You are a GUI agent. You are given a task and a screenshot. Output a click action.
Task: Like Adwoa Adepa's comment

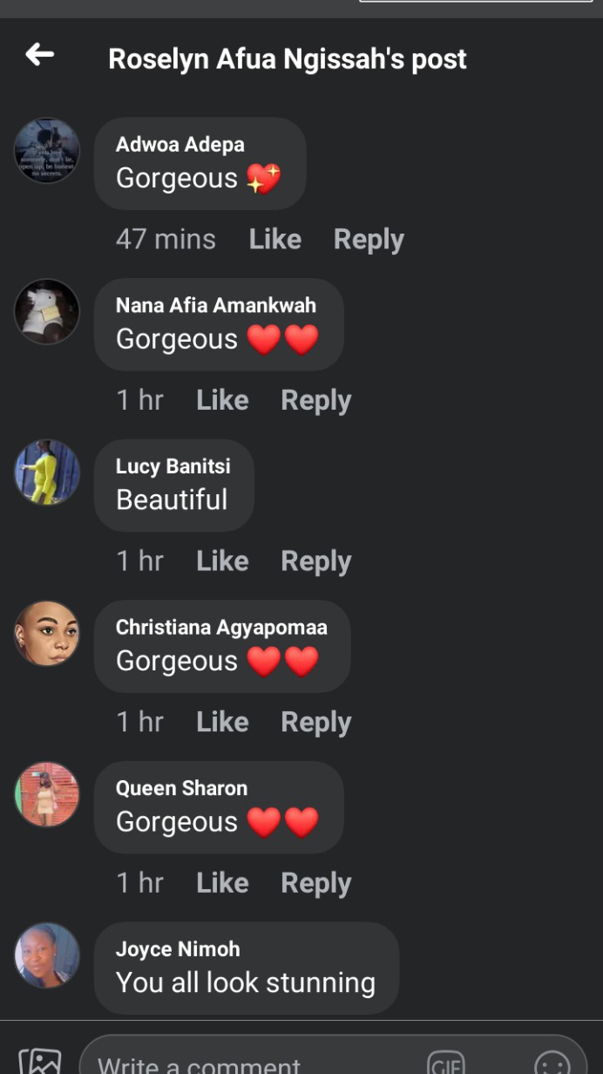click(x=275, y=239)
